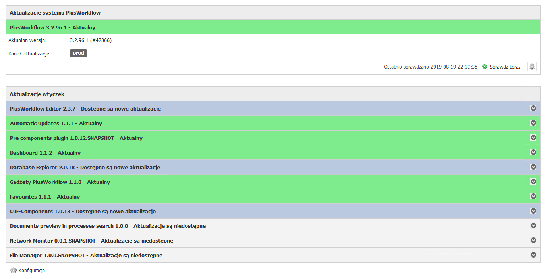Click Aktualizacje wtyczek section header
Viewport: 547px width, 279px height.
coord(273,94)
